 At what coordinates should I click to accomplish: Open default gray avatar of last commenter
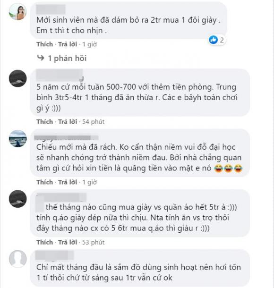tap(18, 259)
